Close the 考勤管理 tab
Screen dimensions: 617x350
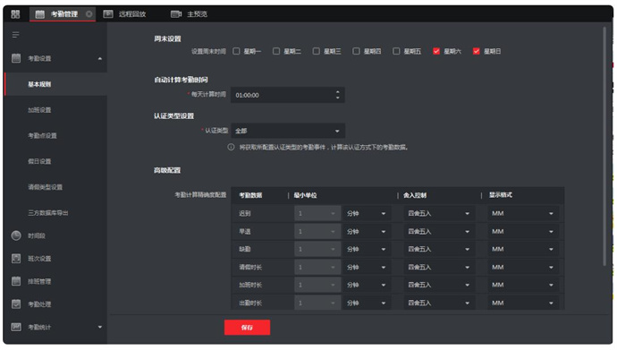click(89, 14)
